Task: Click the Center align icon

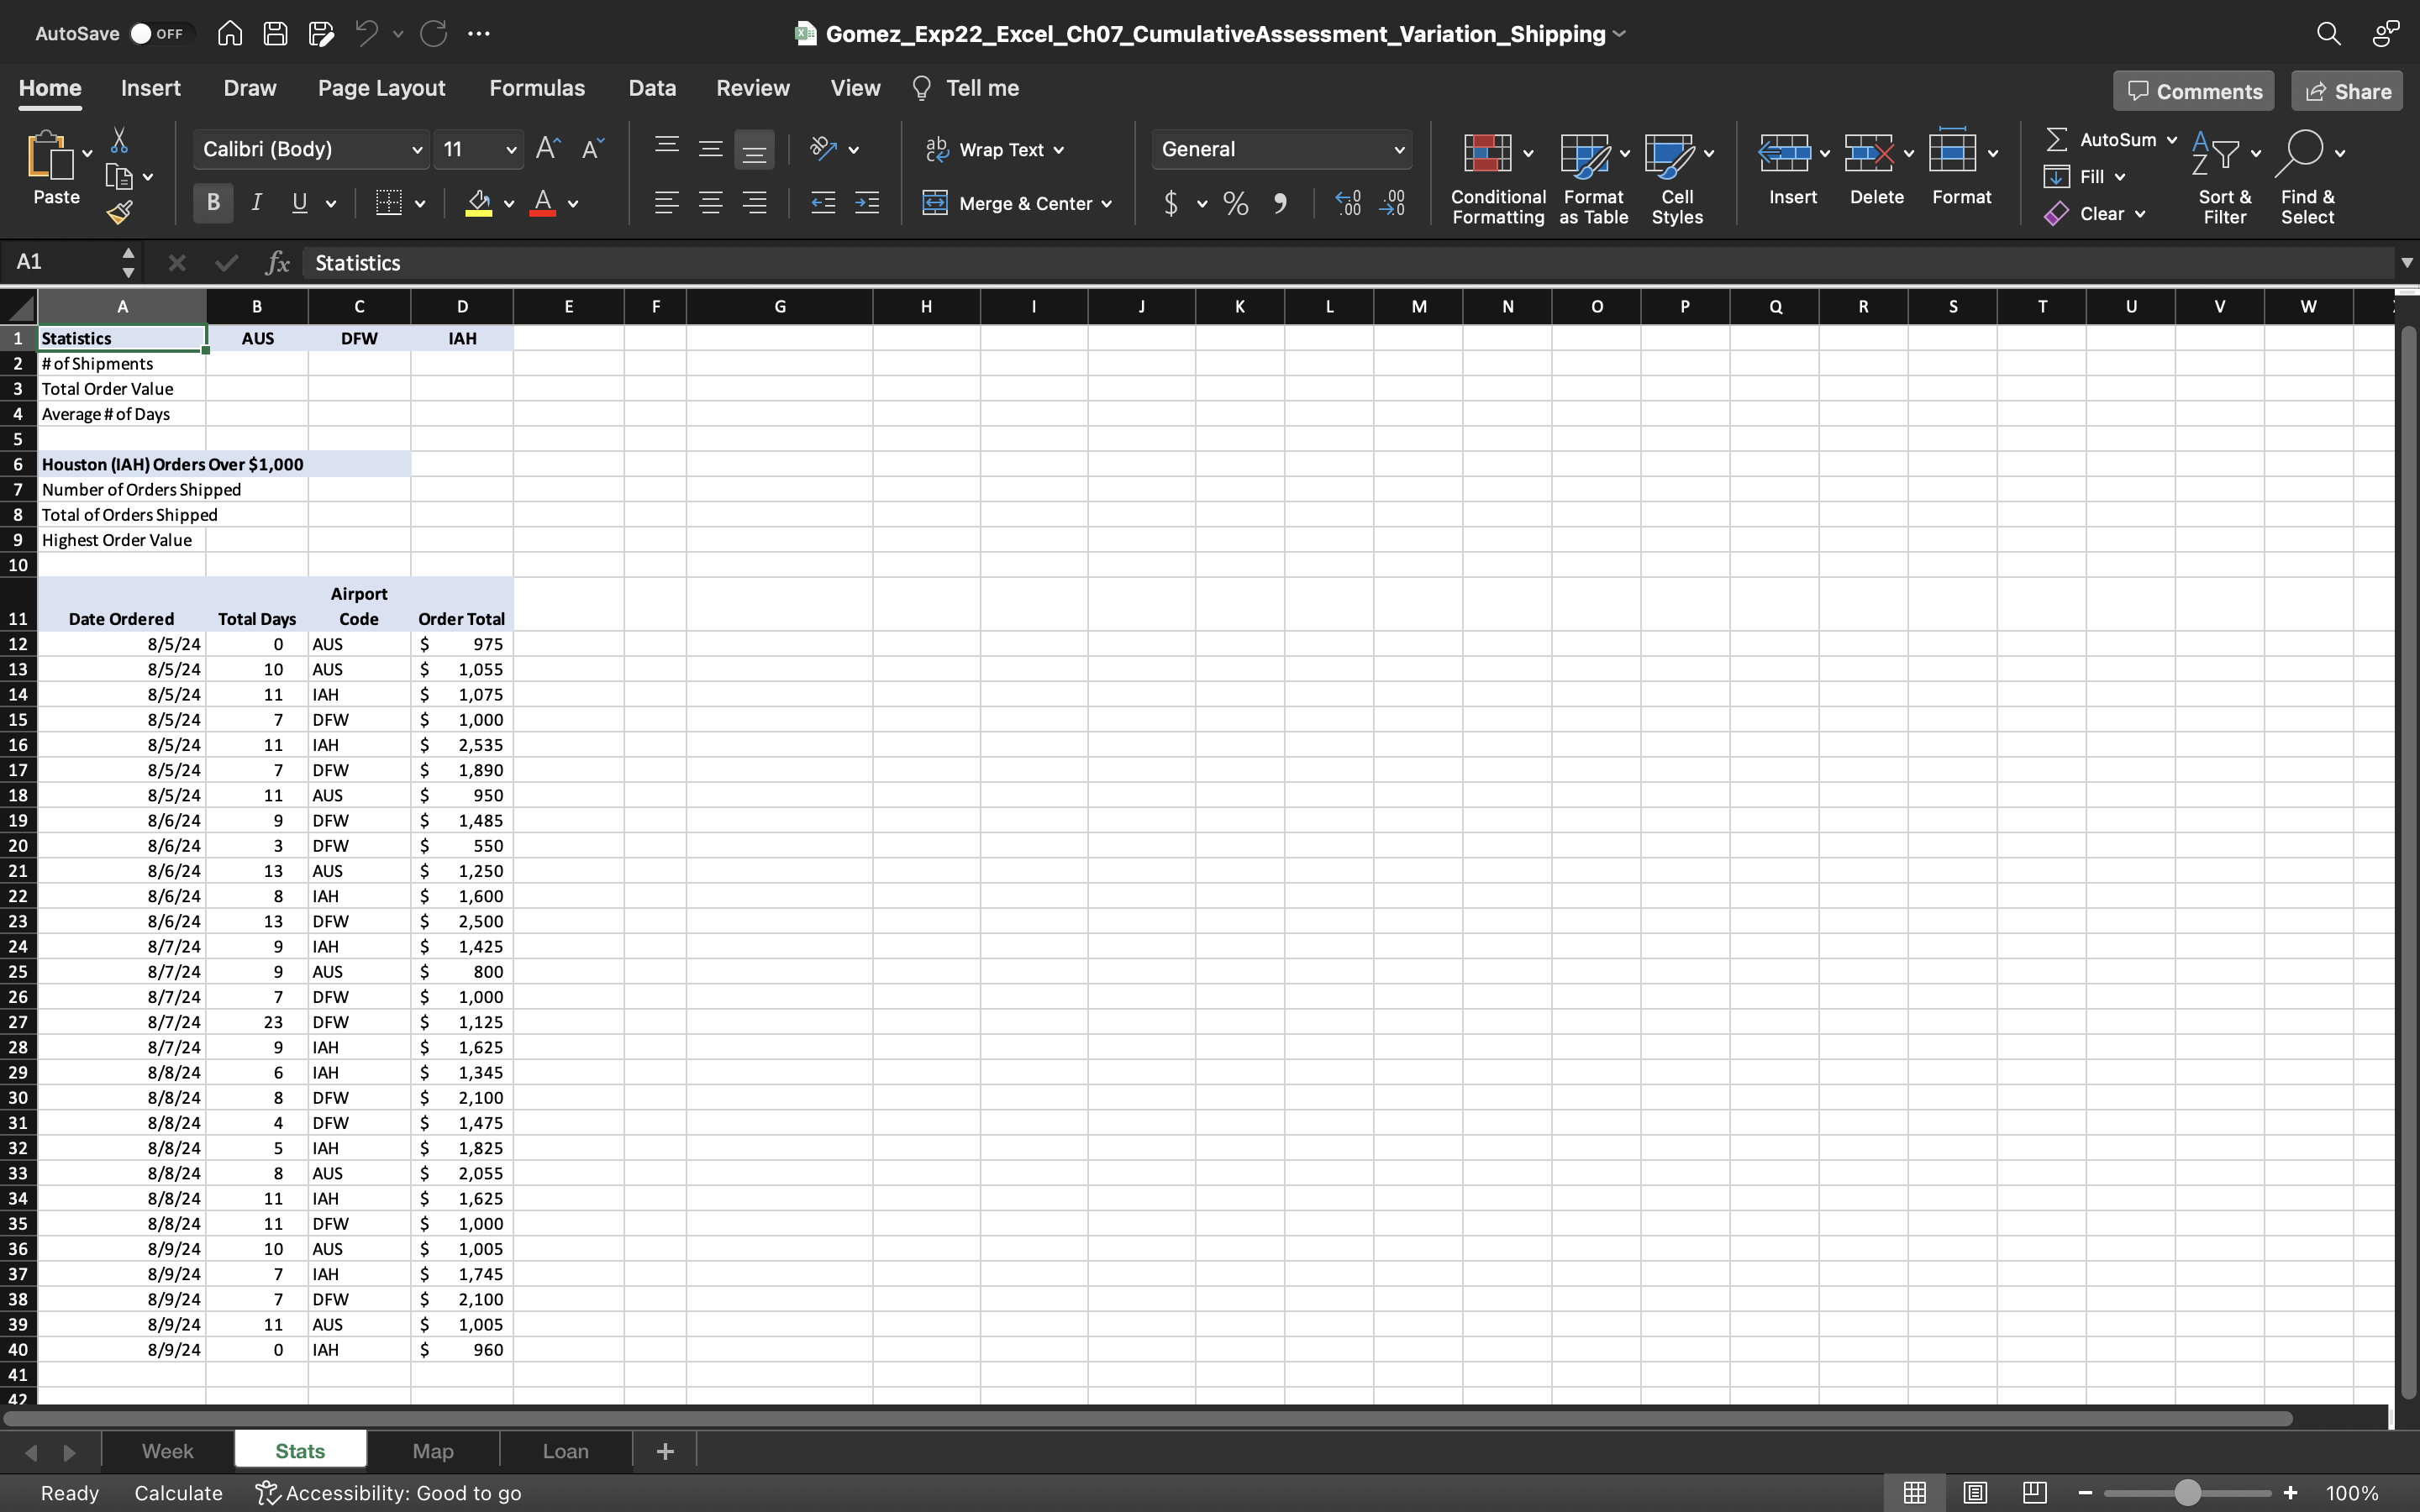Action: [x=710, y=204]
